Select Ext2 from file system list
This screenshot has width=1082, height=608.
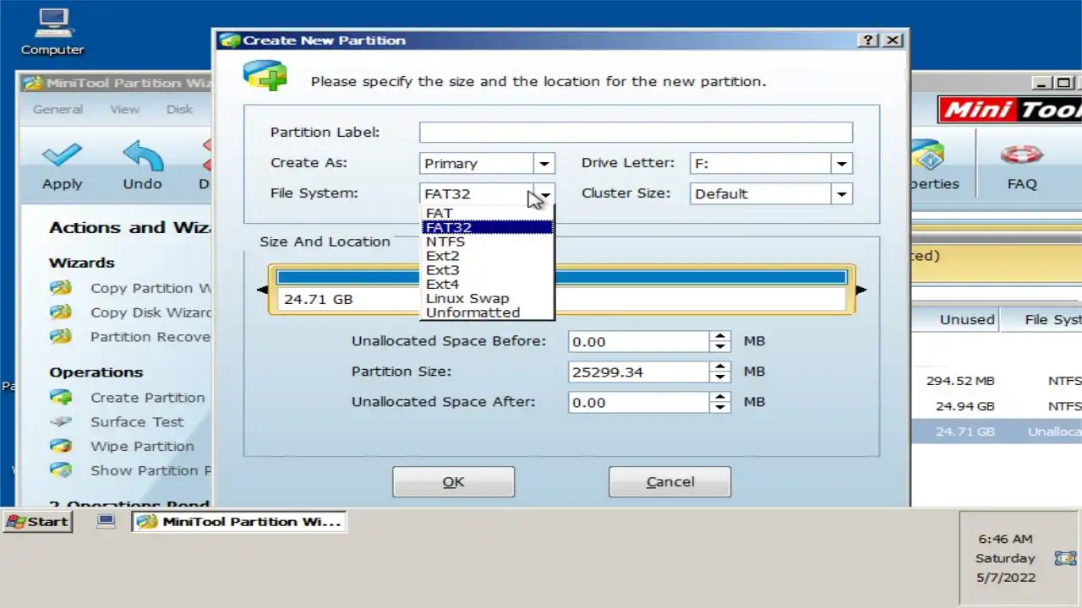click(487, 256)
